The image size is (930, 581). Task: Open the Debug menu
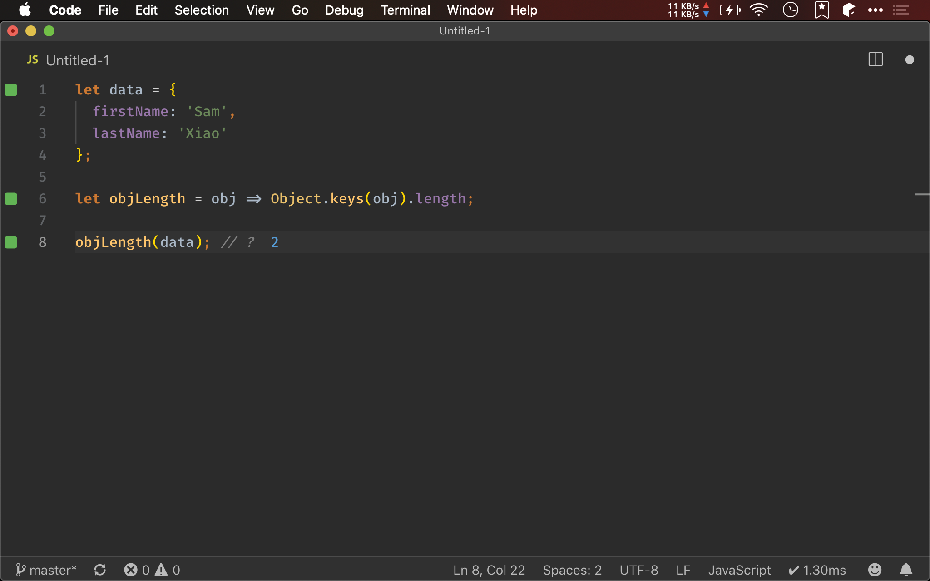click(x=344, y=10)
